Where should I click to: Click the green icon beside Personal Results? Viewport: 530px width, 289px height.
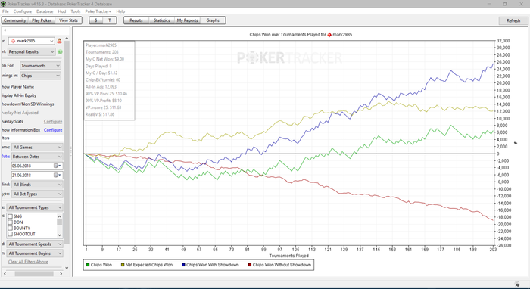(60, 52)
